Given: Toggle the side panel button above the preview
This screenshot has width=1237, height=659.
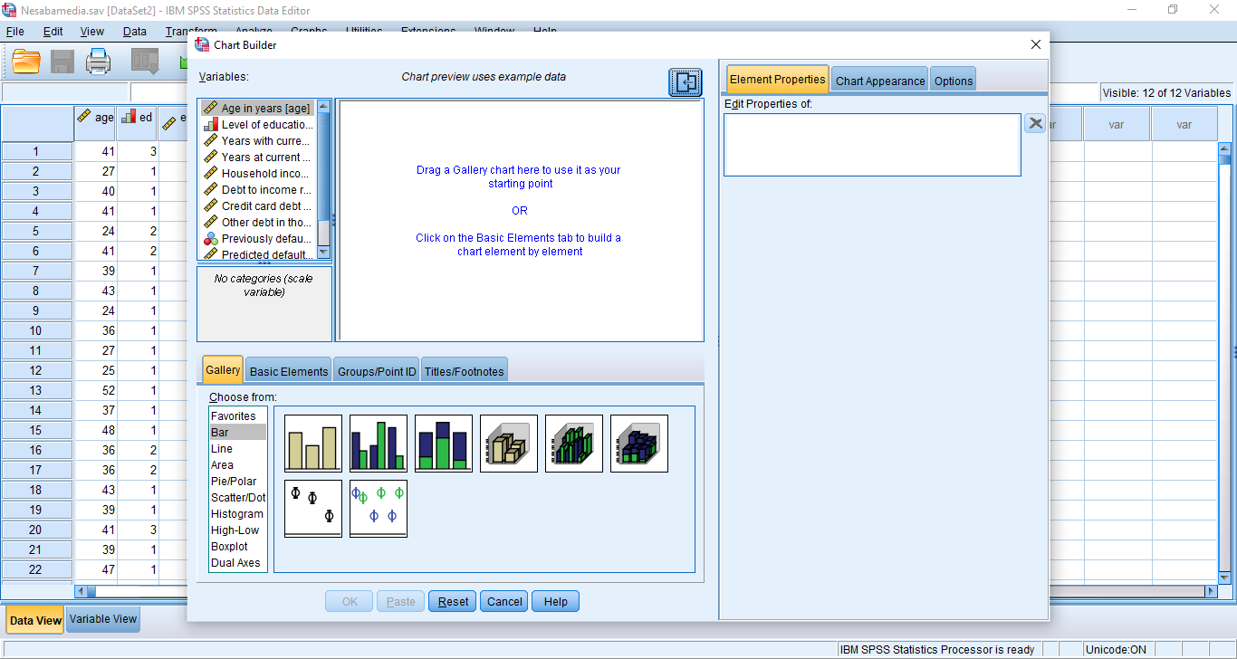Looking at the screenshot, I should tap(686, 83).
